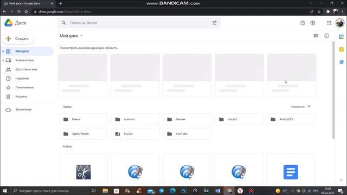Image resolution: width=347 pixels, height=195 pixels.
Task: Open Корзина section
Action: [x=27, y=96]
